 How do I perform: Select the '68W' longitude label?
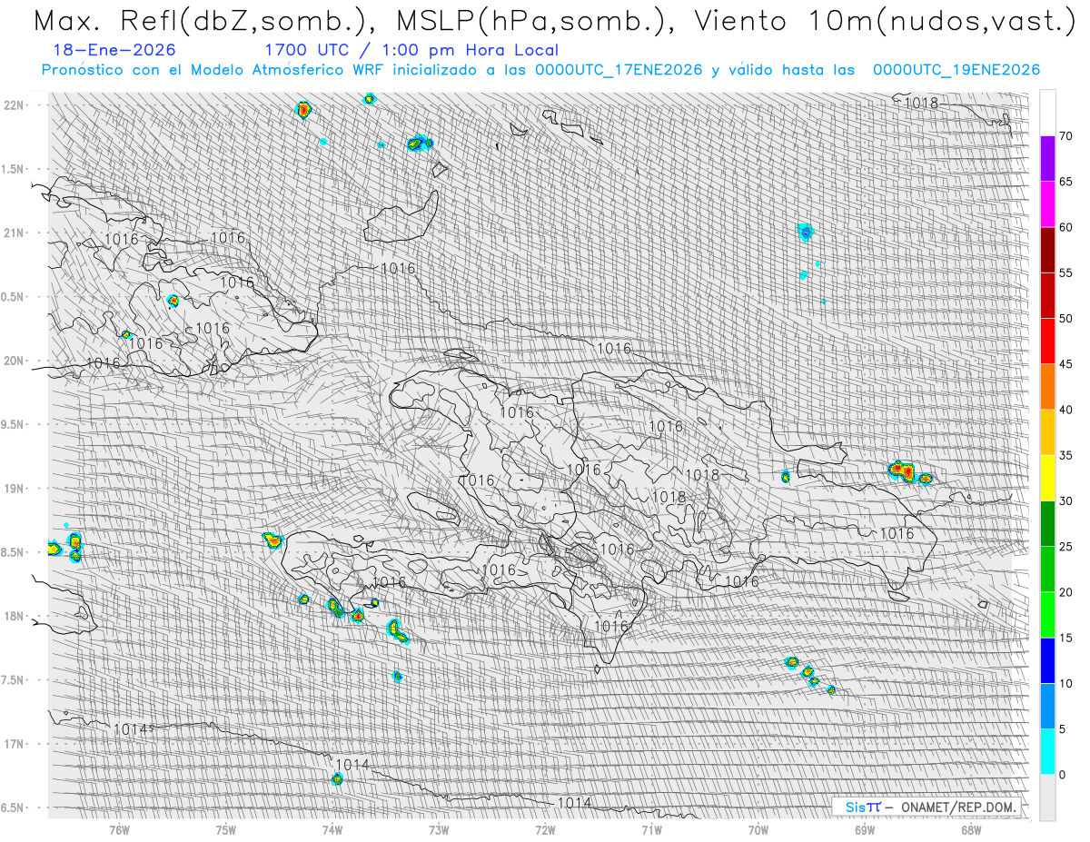[971, 829]
